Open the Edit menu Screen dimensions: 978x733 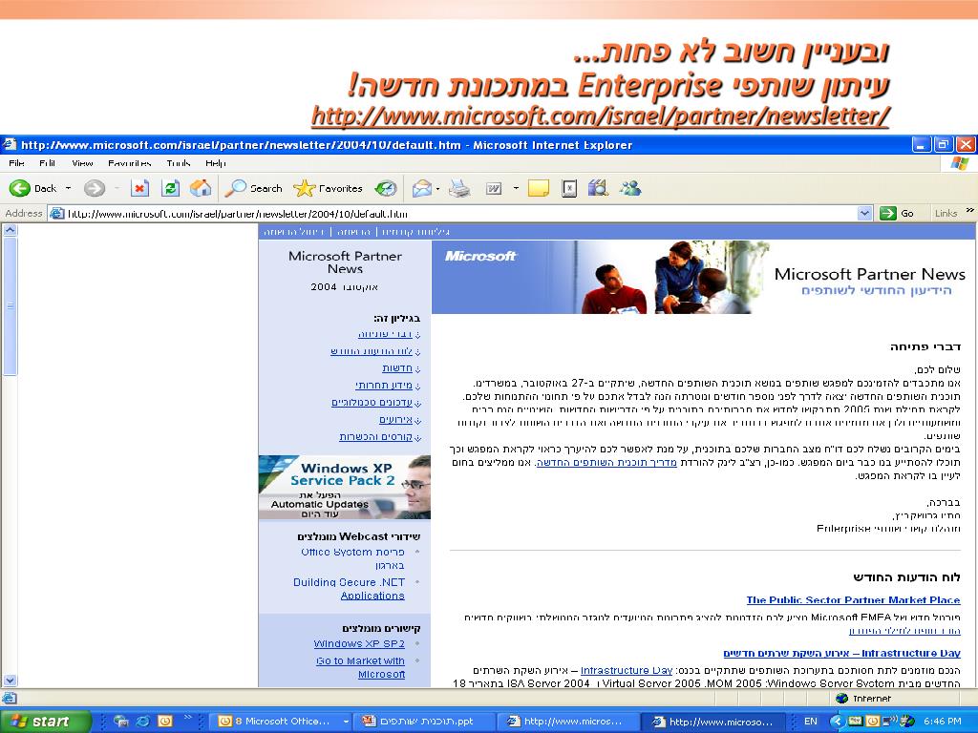coord(48,163)
